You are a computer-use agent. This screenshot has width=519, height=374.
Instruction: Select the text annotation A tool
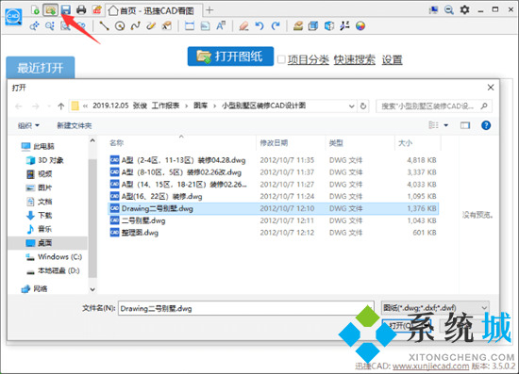(x=221, y=25)
